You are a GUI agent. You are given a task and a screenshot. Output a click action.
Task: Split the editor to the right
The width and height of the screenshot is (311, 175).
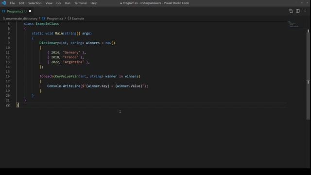298,11
